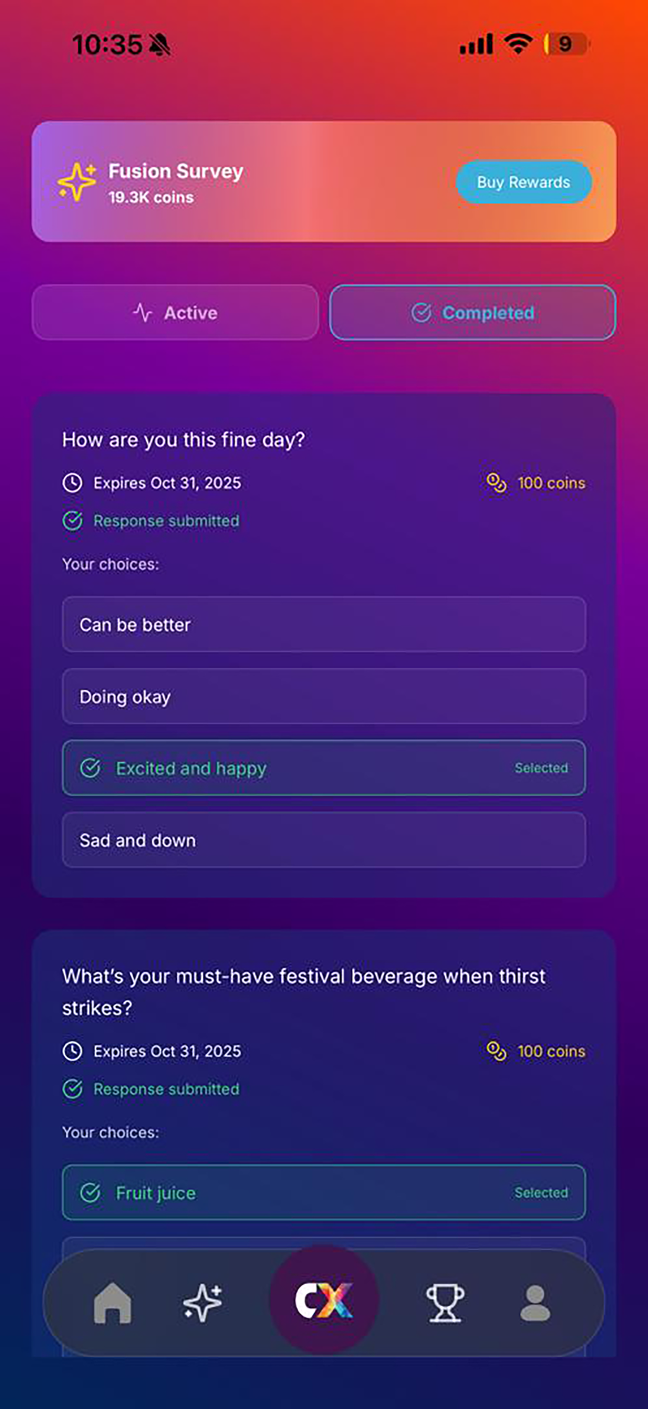Tap the center CX logo button

click(324, 1300)
